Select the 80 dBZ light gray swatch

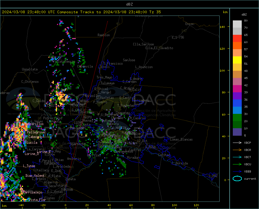(237, 24)
